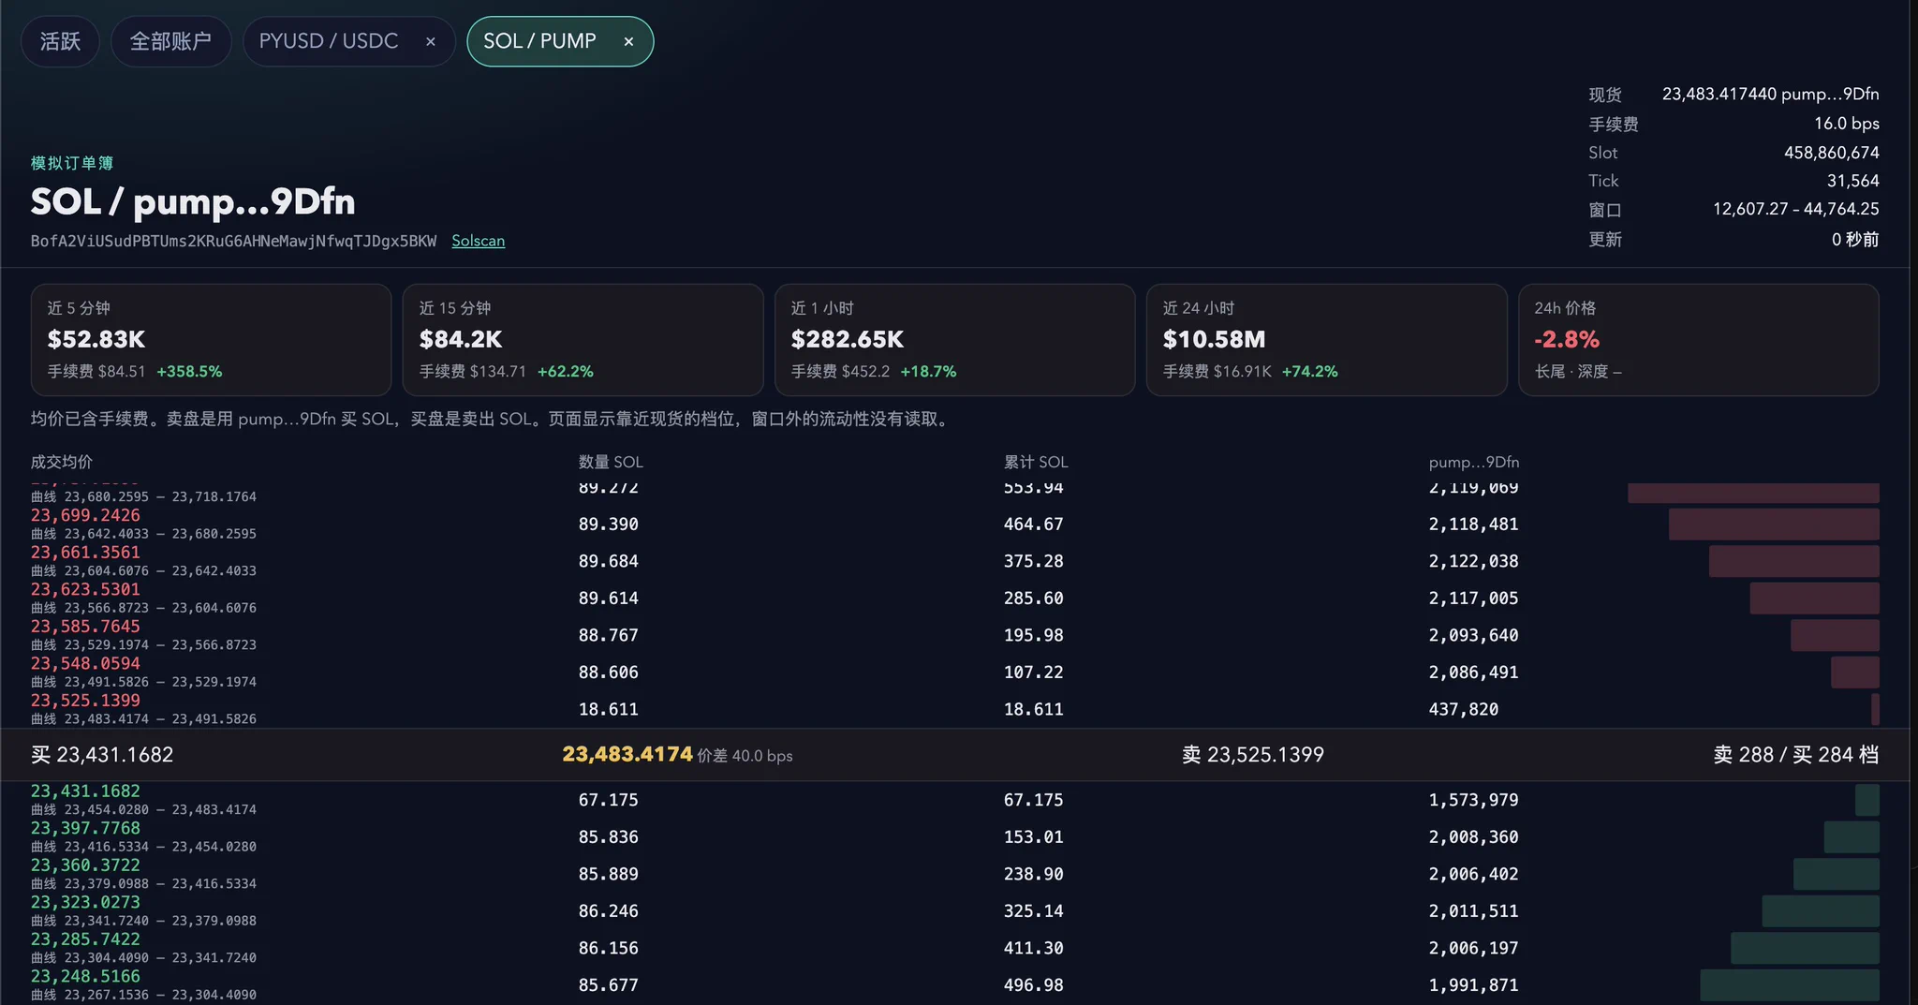1918x1005 pixels.
Task: Click the ask price 23,548.0594
Action: pos(85,663)
